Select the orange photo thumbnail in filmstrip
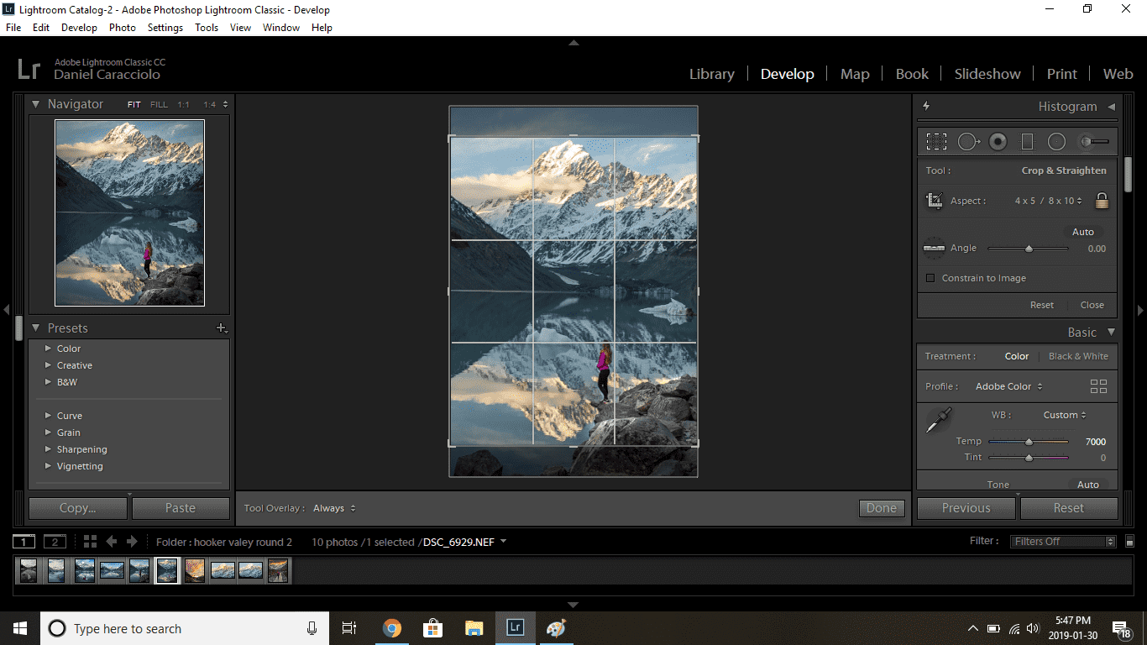 [194, 570]
